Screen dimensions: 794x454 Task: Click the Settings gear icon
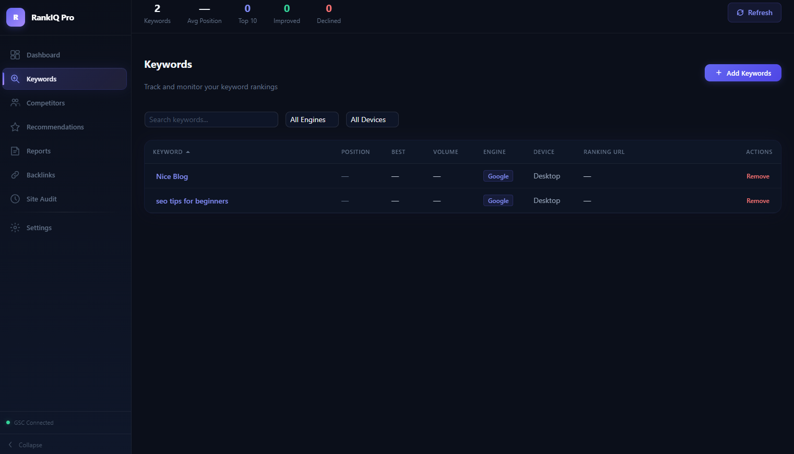tap(15, 228)
